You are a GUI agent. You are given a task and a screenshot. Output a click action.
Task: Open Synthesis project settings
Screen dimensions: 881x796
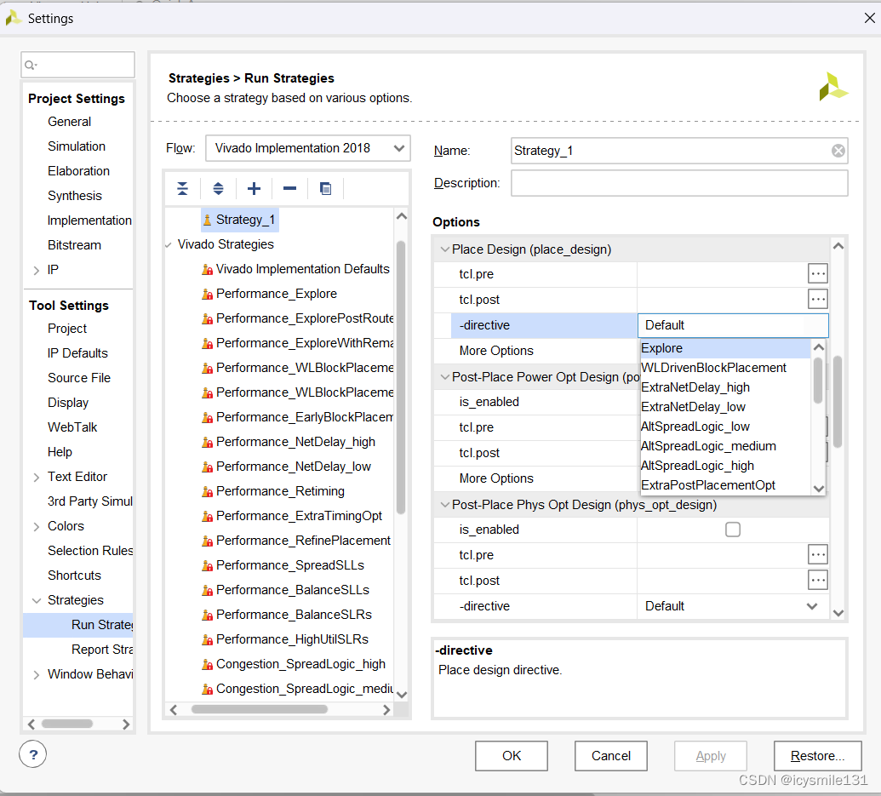(x=75, y=196)
